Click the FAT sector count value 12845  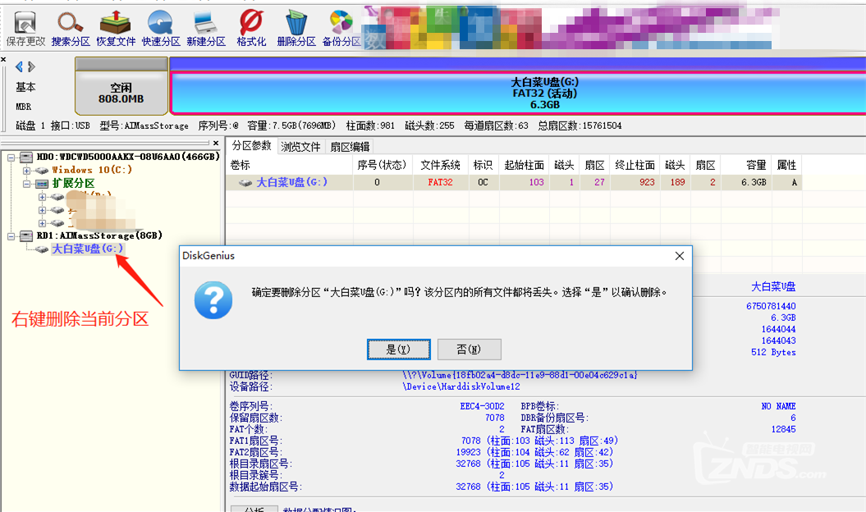coord(784,429)
